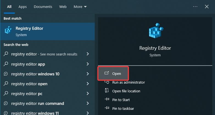
Task: Expand the More dropdown filter
Action: coord(80,7)
